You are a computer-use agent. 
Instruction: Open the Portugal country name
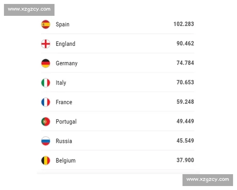coord(66,122)
